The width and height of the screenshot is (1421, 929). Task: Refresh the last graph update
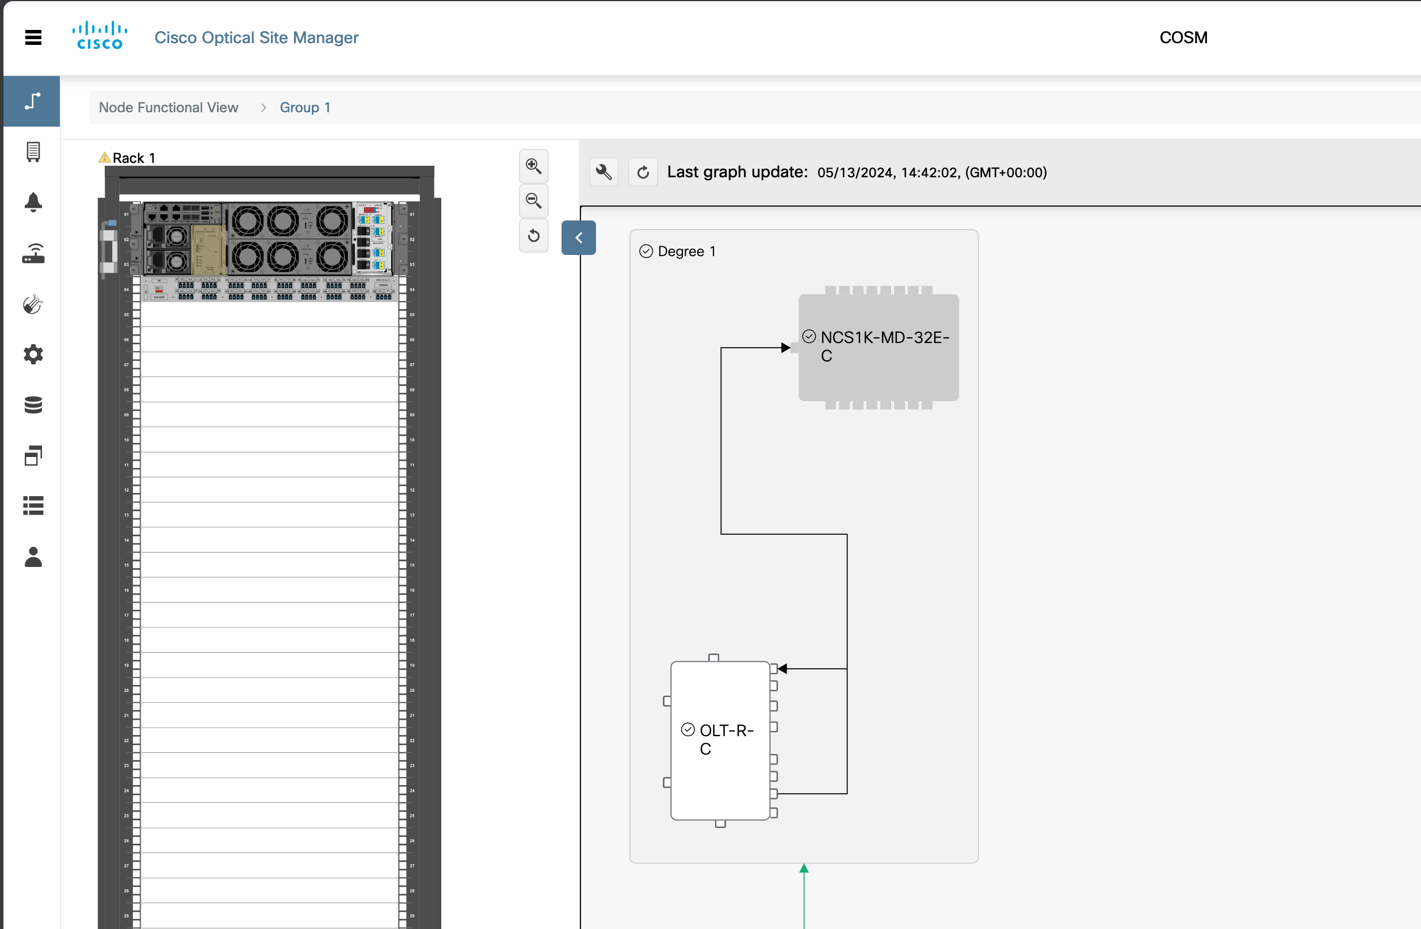[x=643, y=172]
